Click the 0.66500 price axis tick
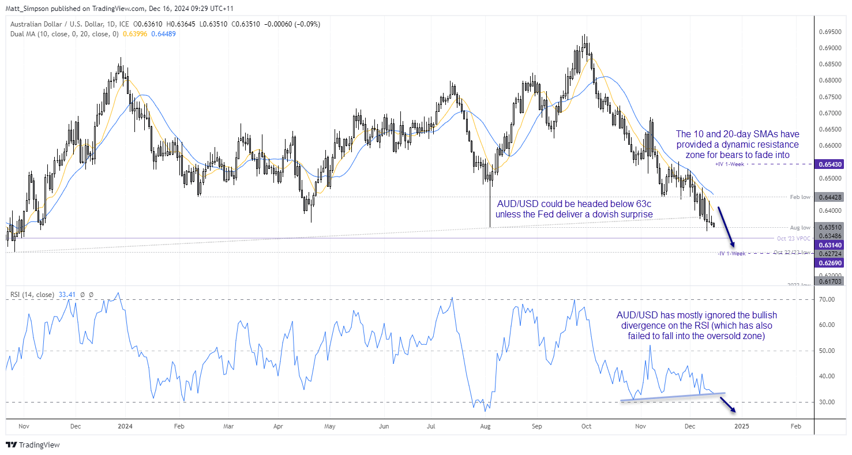This screenshot has height=455, width=852. (x=831, y=129)
